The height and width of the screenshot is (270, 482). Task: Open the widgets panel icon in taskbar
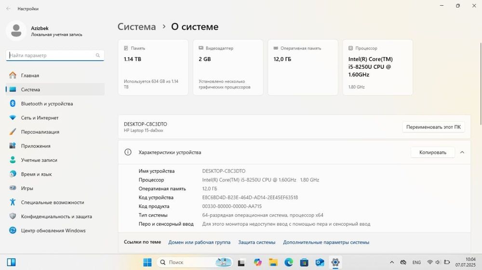12,262
